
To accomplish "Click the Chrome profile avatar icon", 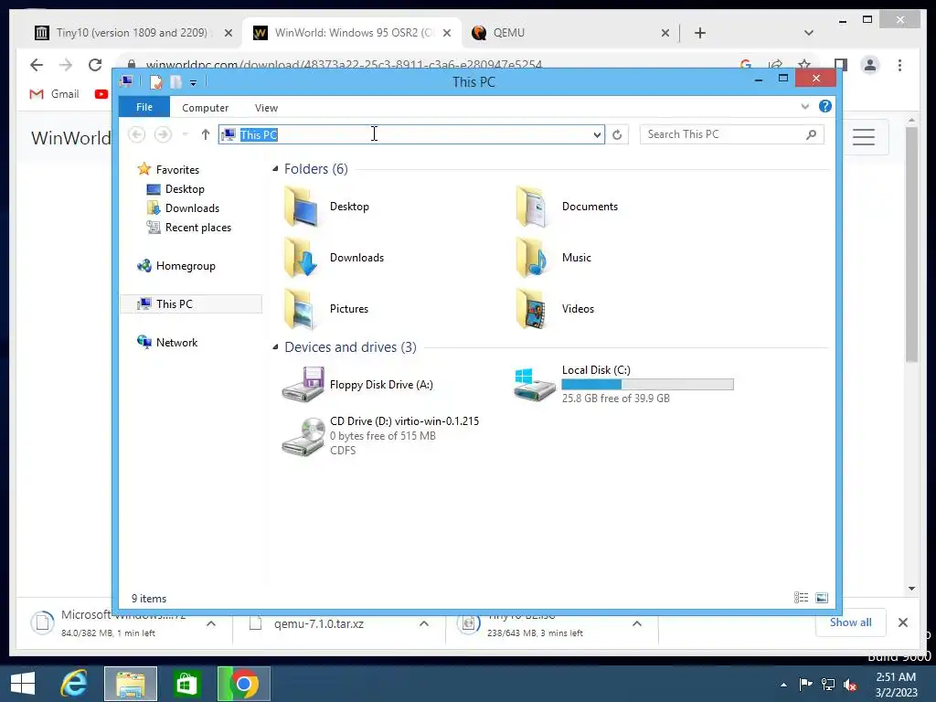I will coord(870,65).
